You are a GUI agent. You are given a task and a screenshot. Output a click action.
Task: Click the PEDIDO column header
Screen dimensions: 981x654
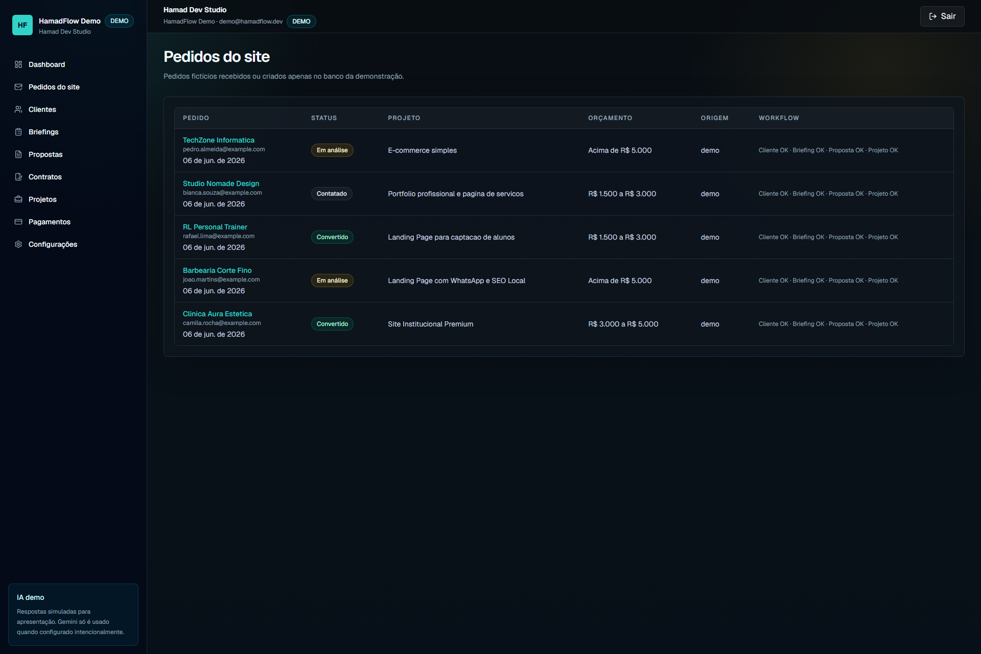[x=196, y=118]
